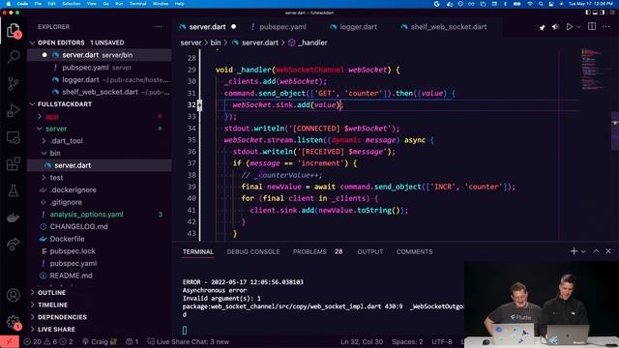Toggle primary side bar layout icon
The image size is (619, 348).
[588, 13]
